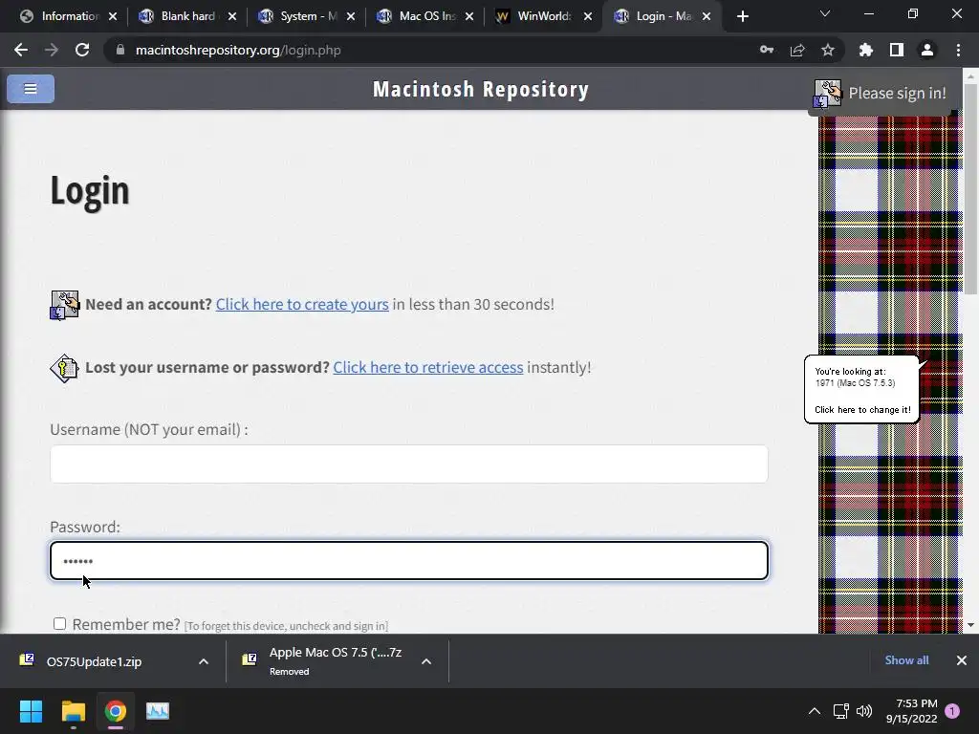The image size is (979, 734).
Task: Expand OS75Update1.zip download options
Action: coord(204,661)
